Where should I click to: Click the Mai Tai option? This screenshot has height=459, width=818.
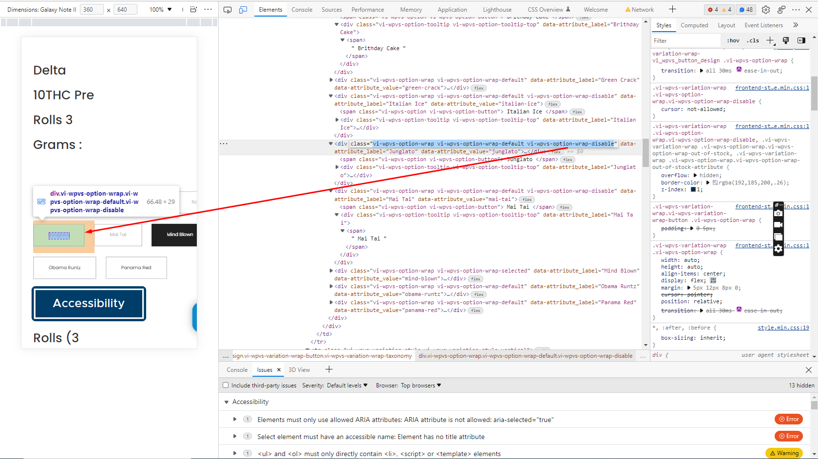118,235
